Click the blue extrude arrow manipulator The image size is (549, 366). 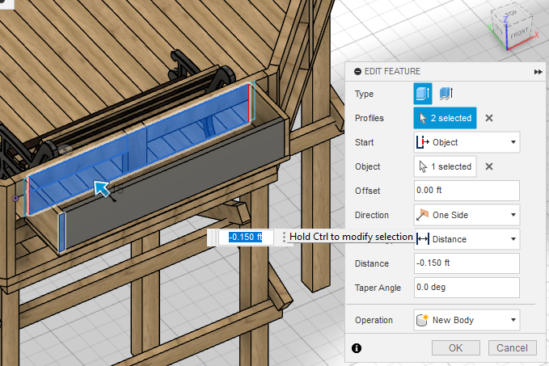click(x=102, y=188)
